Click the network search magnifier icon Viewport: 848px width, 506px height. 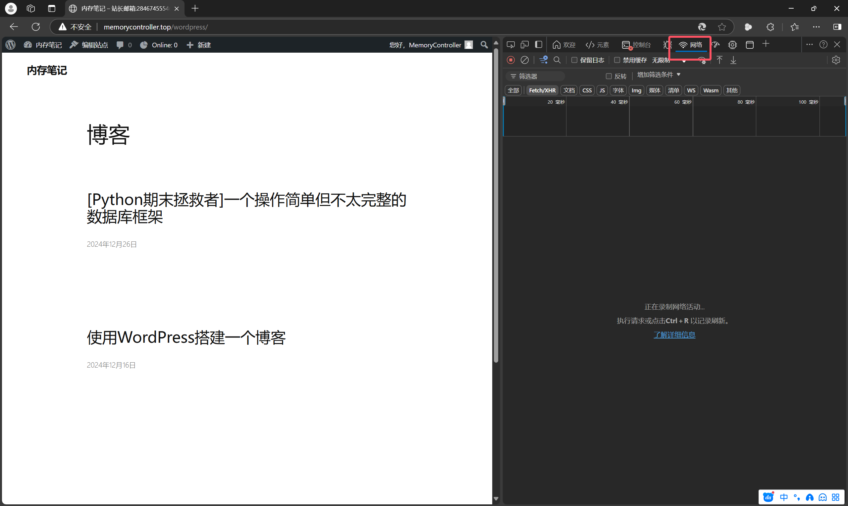[x=557, y=60]
